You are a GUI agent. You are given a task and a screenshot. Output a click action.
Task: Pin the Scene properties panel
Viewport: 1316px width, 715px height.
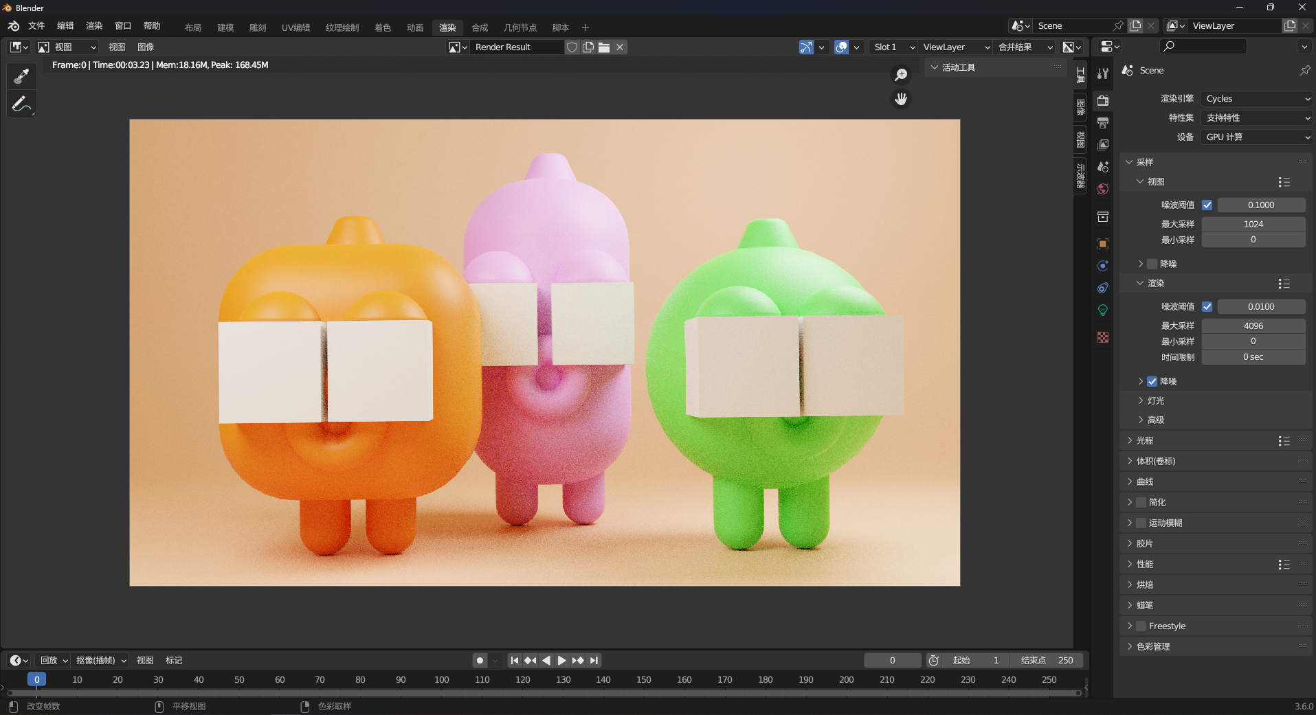point(1304,71)
